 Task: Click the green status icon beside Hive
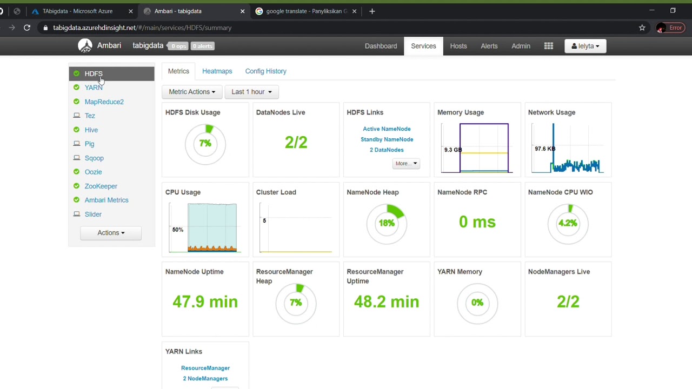(76, 130)
